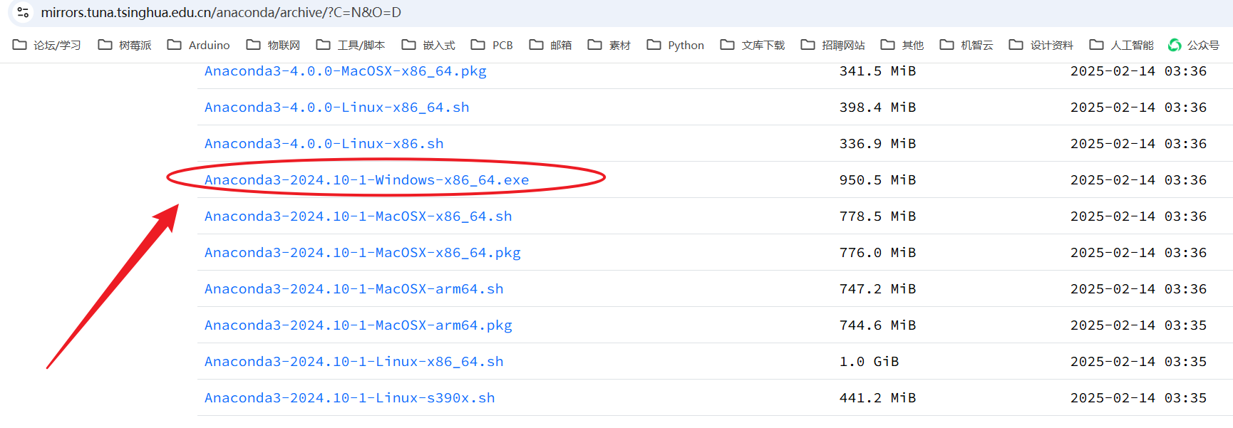Download Anaconda3-2024.10-1-Linux-x86_64.sh

354,362
